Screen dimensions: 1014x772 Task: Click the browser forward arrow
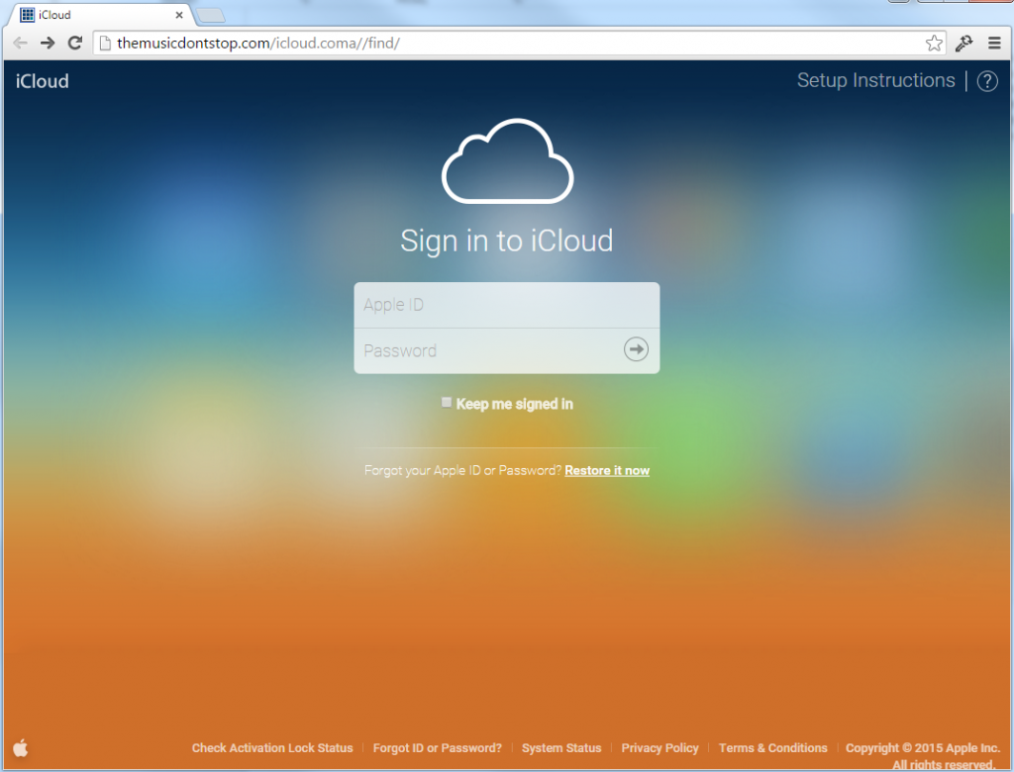click(x=48, y=44)
